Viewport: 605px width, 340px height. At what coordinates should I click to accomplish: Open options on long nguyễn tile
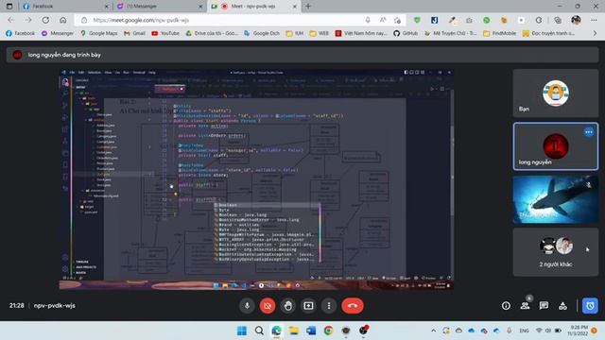click(589, 132)
